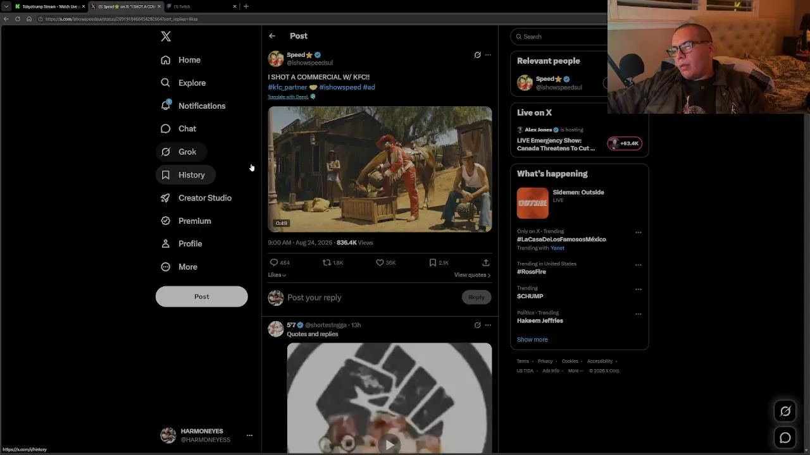The width and height of the screenshot is (810, 455).
Task: Bookmark the post with 2.1K bookmarks
Action: pos(439,262)
